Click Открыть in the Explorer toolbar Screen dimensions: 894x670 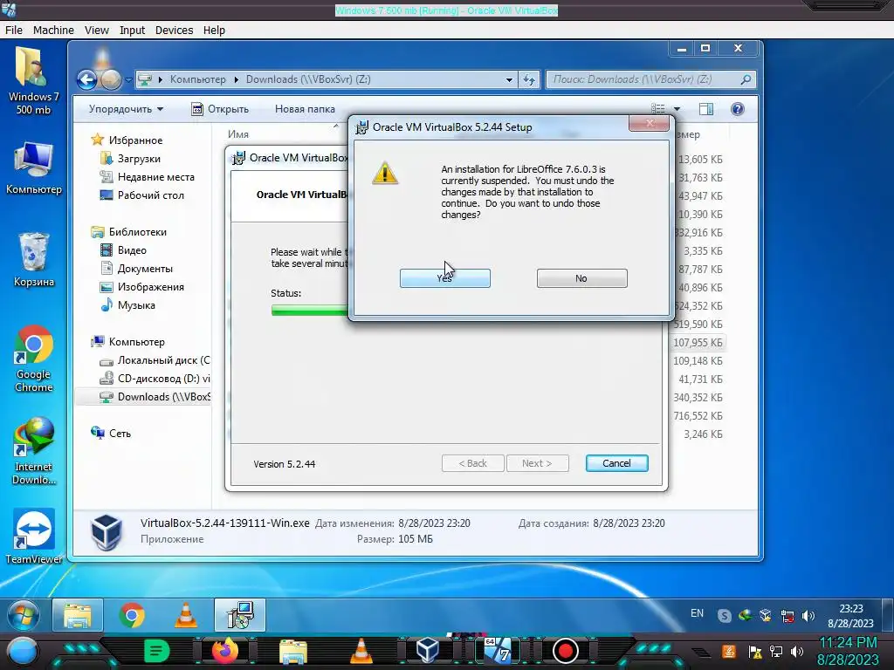pos(220,109)
